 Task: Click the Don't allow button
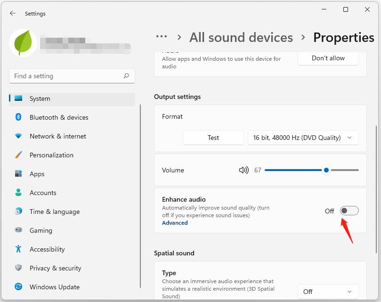point(328,58)
